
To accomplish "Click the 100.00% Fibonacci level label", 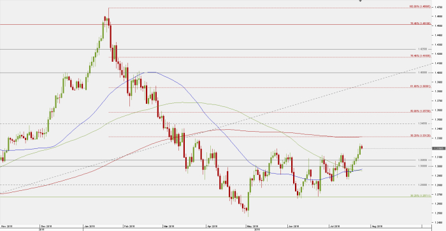I will [420, 6].
